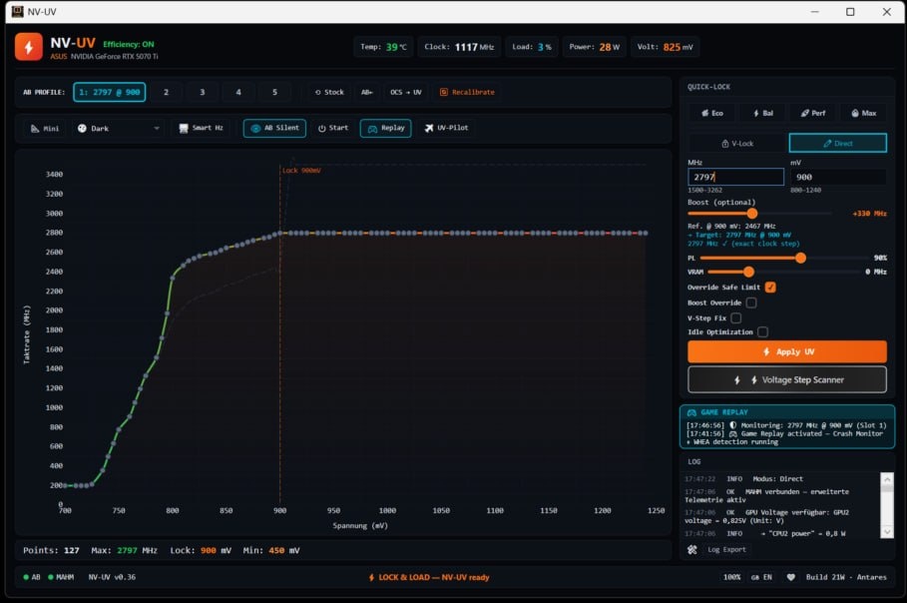Click the AB+ button
The image size is (907, 603).
pos(367,92)
